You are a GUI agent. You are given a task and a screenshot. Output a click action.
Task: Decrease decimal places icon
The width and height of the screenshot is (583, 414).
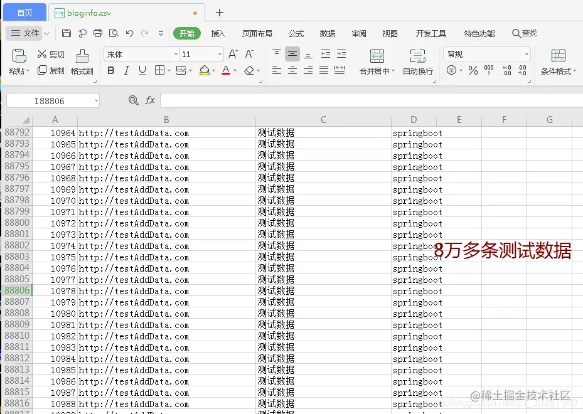pyautogui.click(x=522, y=70)
